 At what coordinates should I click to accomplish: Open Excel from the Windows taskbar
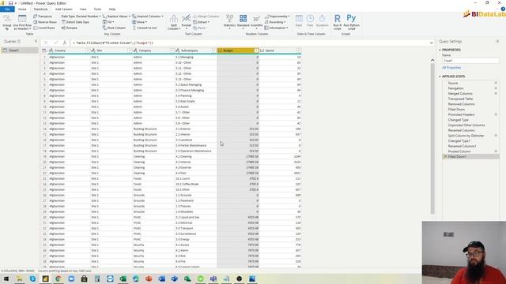pyautogui.click(x=123, y=278)
